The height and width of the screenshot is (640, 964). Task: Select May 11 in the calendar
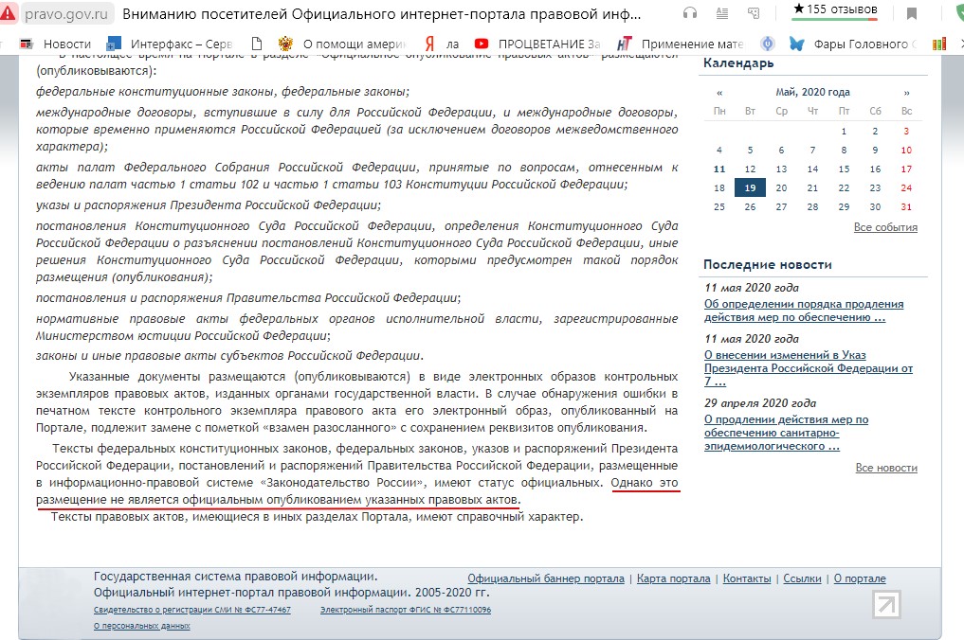coord(719,169)
